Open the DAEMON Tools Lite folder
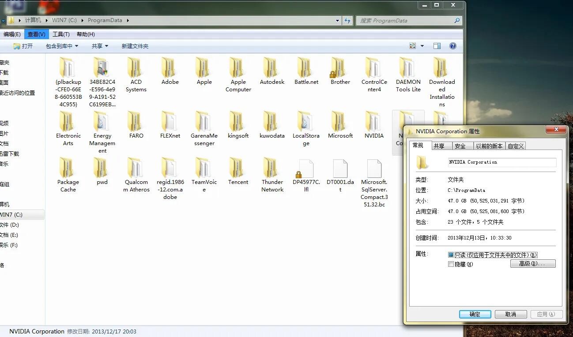The height and width of the screenshot is (337, 573). click(x=408, y=74)
